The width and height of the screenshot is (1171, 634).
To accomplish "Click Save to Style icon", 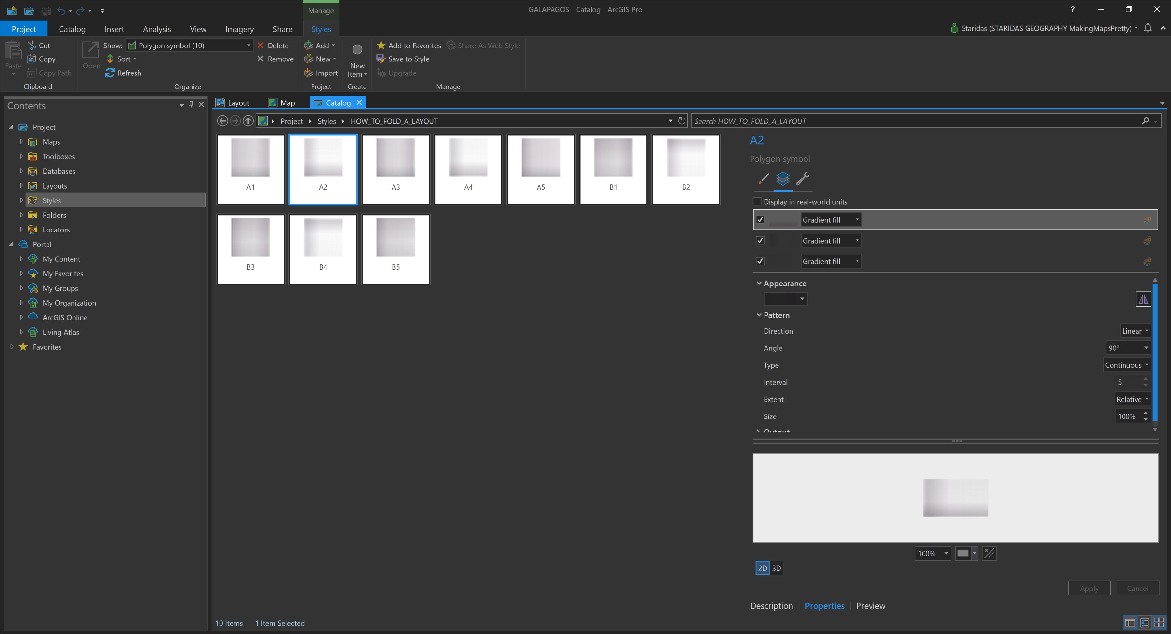I will (381, 59).
